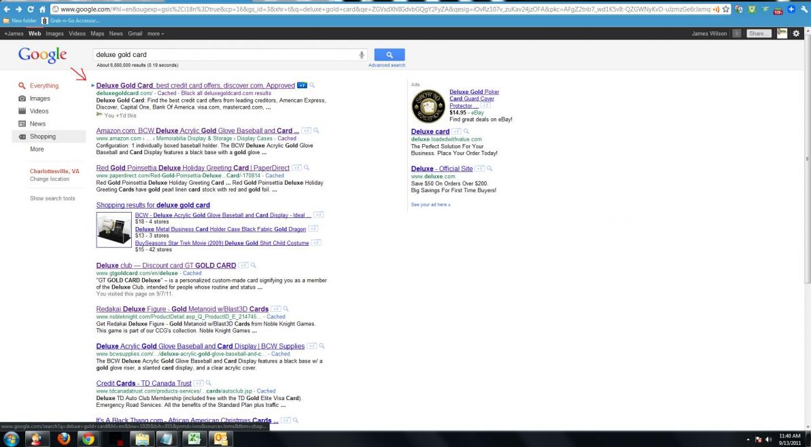This screenshot has width=811, height=447.
Task: Preview Redakai Deluxe Figure result magnifier
Action: tap(286, 309)
